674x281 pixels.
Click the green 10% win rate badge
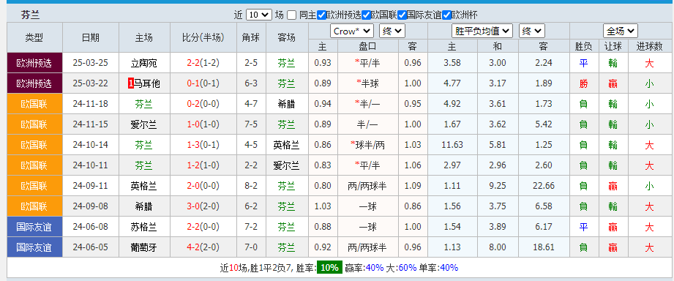click(329, 268)
